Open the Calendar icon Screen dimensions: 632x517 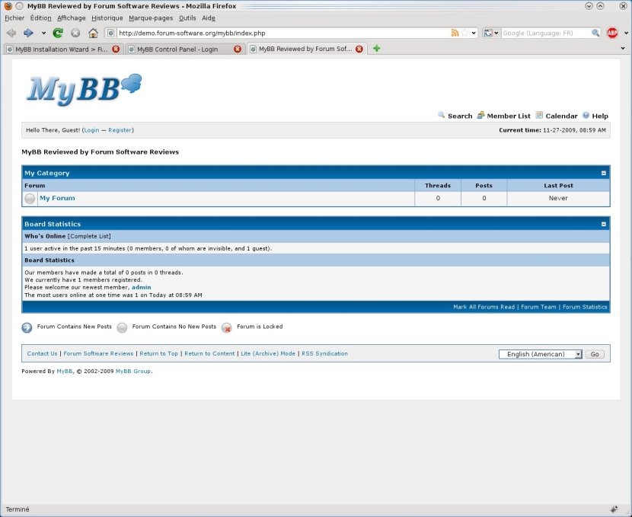pyautogui.click(x=538, y=116)
